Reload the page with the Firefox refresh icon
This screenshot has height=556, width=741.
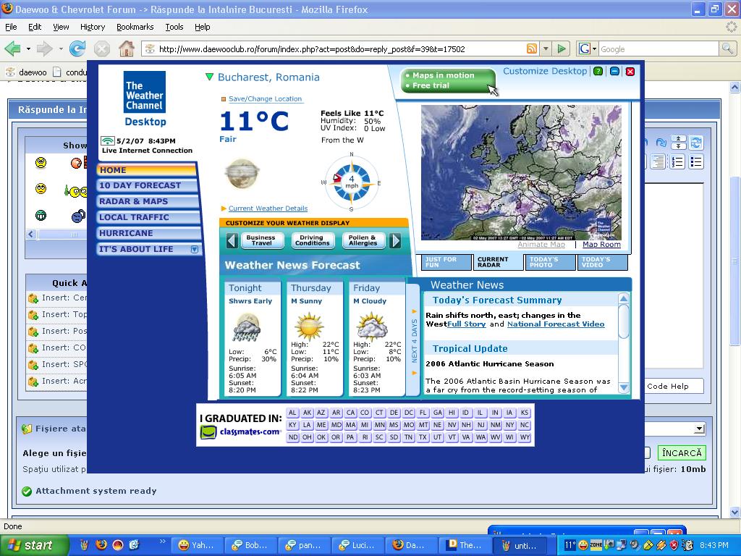[77, 49]
